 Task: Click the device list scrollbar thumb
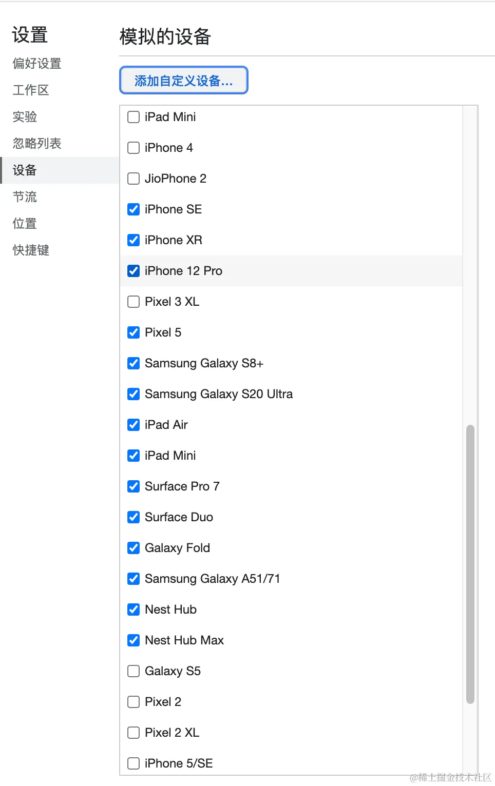coord(470,564)
